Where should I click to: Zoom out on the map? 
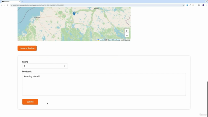127,35
